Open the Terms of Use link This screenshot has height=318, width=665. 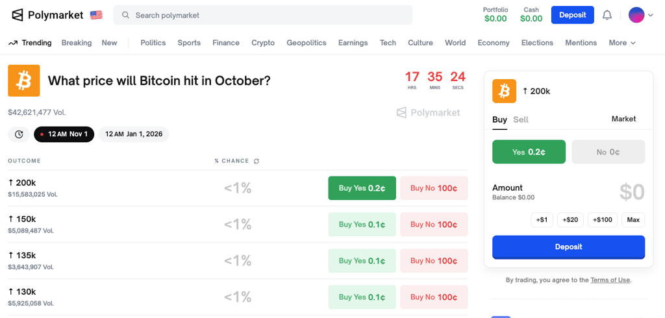610,280
